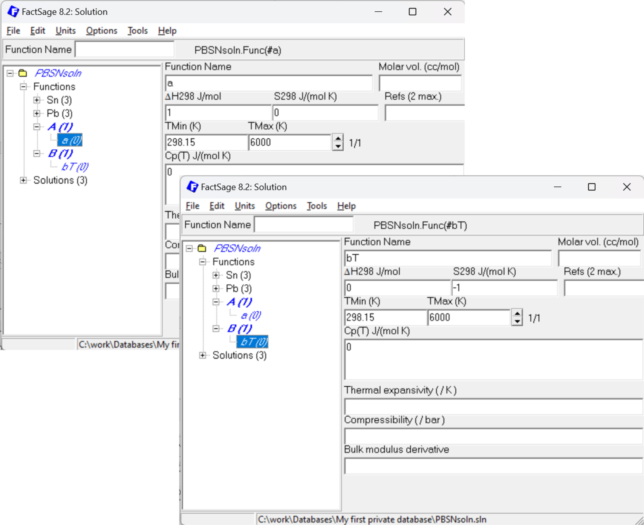Click the Bulk modulus derivative field
This screenshot has width=644, height=525.
(x=493, y=465)
